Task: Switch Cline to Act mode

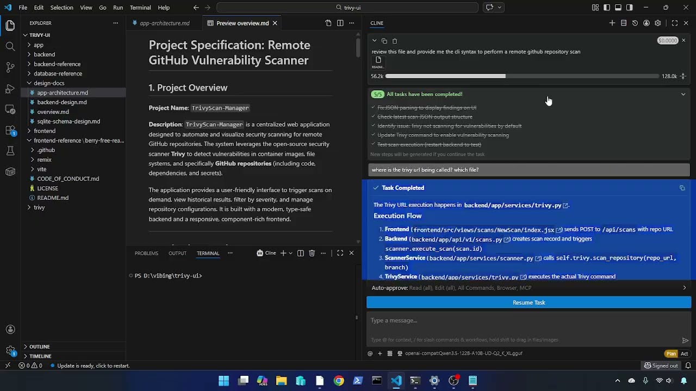Action: point(685,354)
